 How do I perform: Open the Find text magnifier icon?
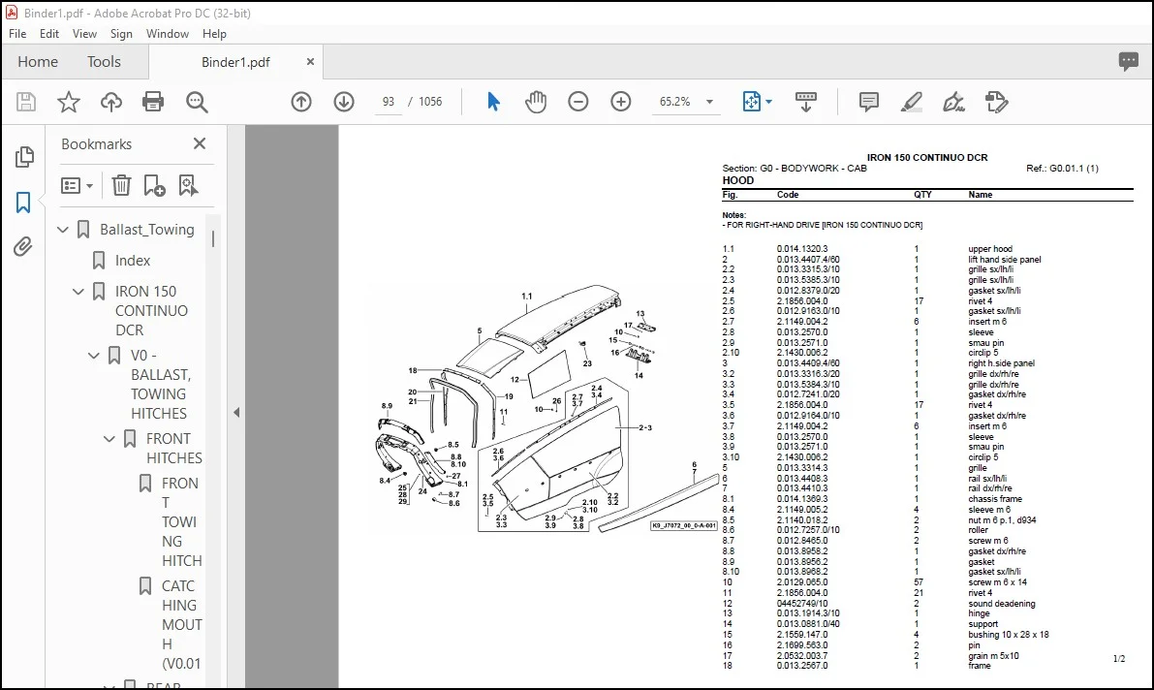pos(197,102)
